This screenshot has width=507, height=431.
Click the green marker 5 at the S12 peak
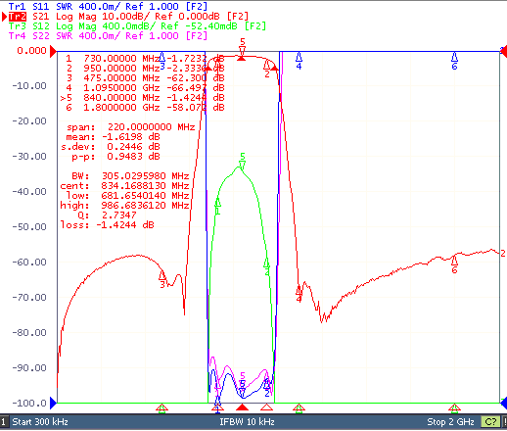coord(242,162)
